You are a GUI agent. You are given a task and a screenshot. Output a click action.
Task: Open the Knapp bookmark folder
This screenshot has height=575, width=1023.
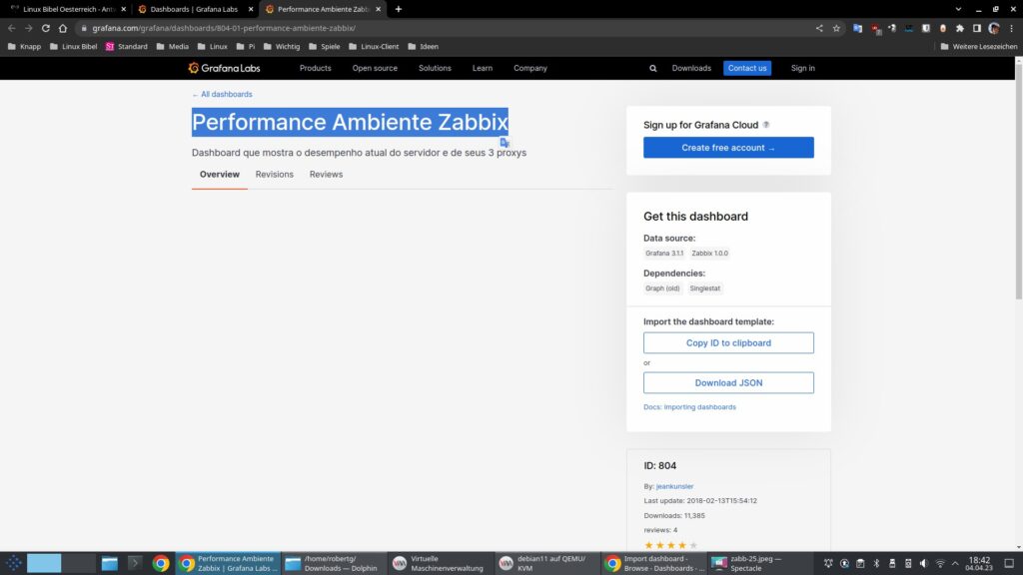pos(24,46)
